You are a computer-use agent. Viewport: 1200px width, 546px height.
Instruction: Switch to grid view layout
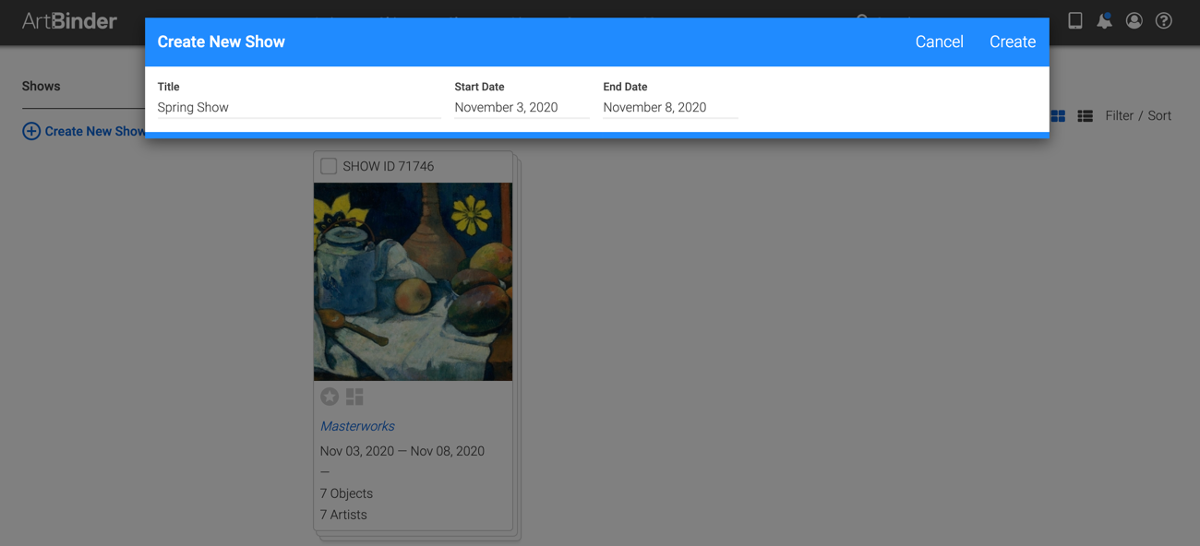[x=1058, y=116]
